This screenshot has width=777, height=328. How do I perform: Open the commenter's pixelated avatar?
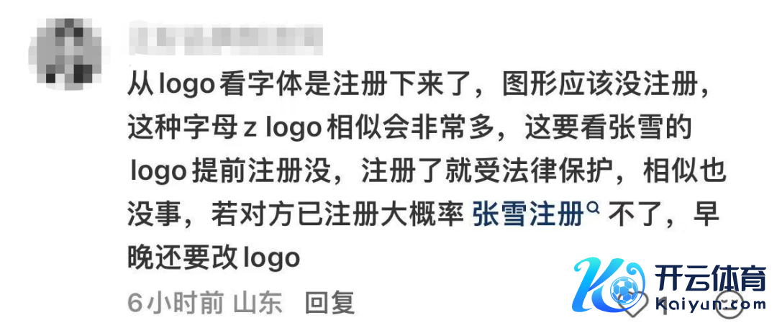pyautogui.click(x=65, y=52)
